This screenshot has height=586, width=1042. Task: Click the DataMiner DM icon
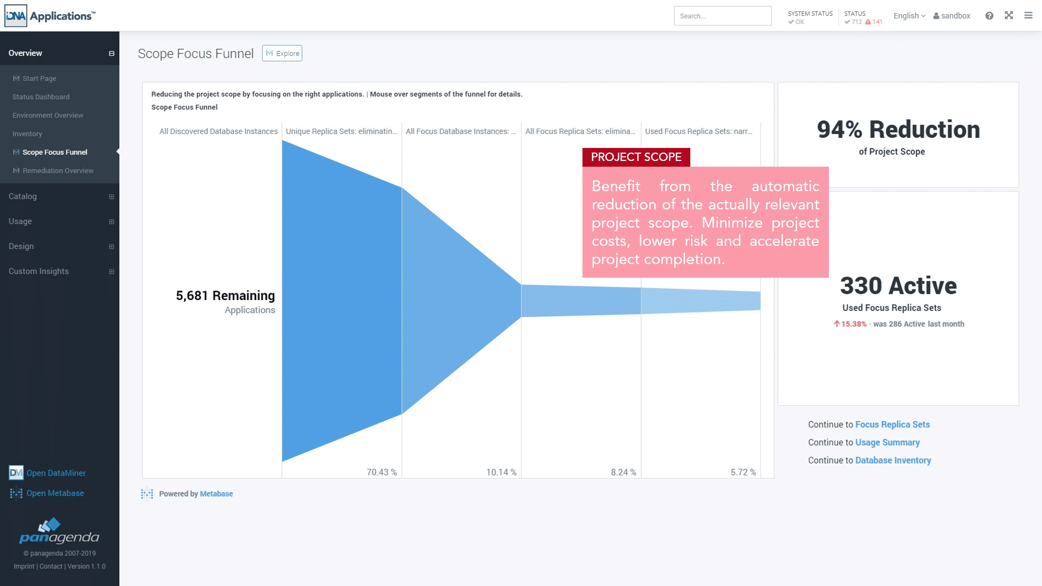16,472
